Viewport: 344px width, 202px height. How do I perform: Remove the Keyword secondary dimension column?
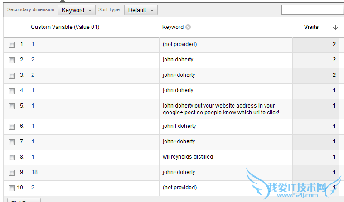coord(188,27)
